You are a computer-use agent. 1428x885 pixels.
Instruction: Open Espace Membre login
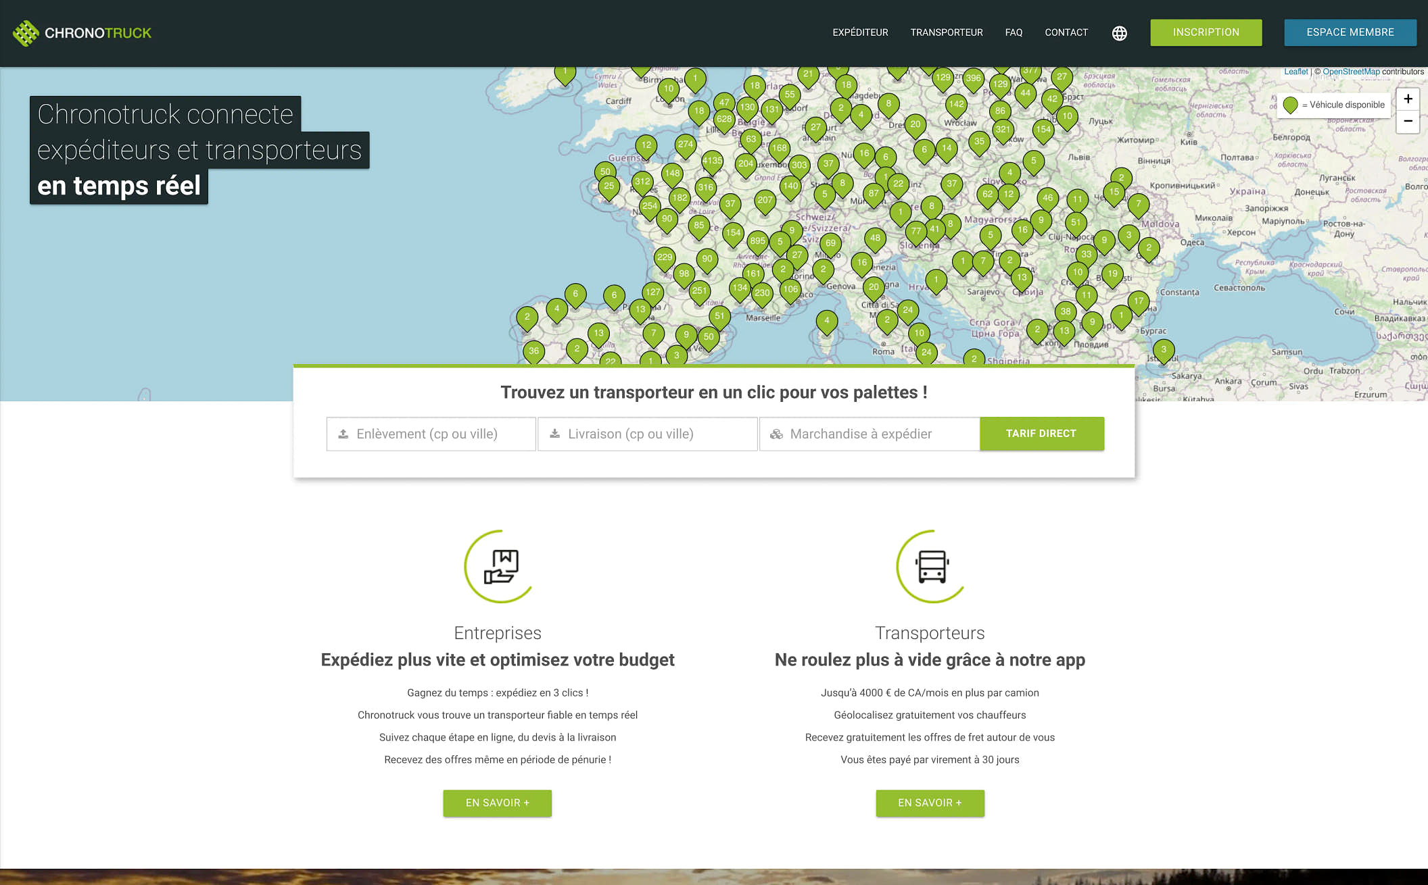[x=1350, y=32]
